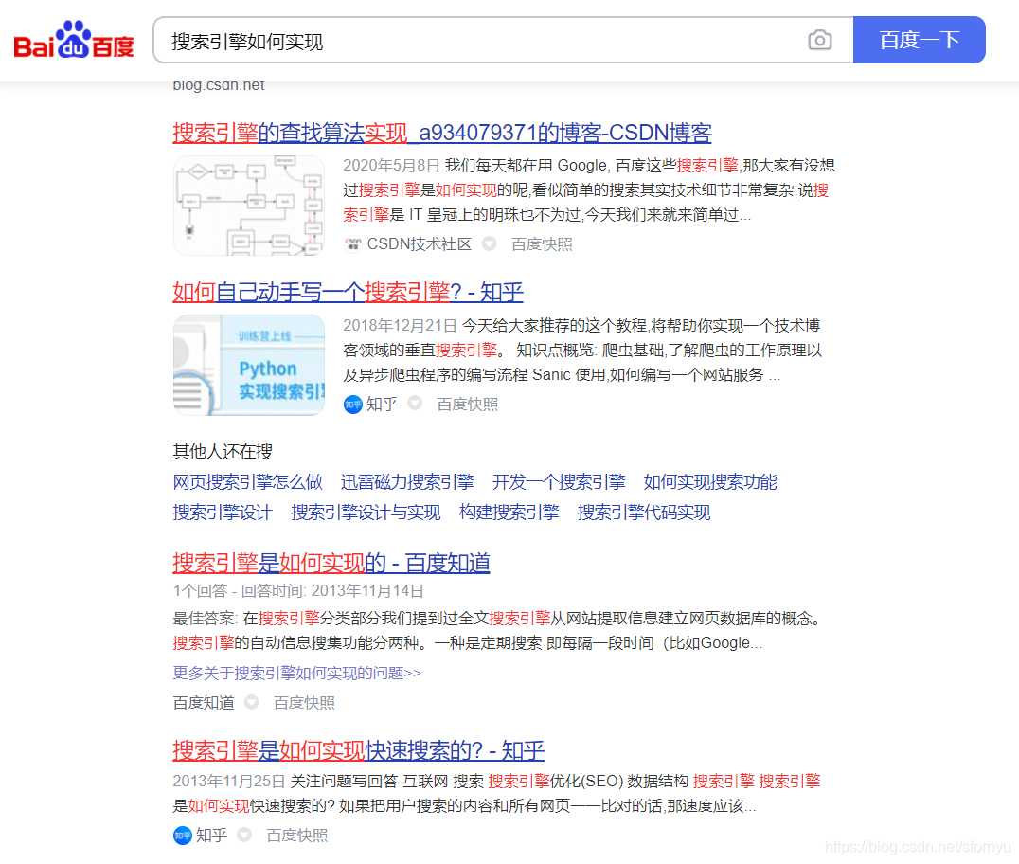Viewport: 1019px width, 864px height.
Task: Search related query 搜索引擎代码实现
Action: 644,513
